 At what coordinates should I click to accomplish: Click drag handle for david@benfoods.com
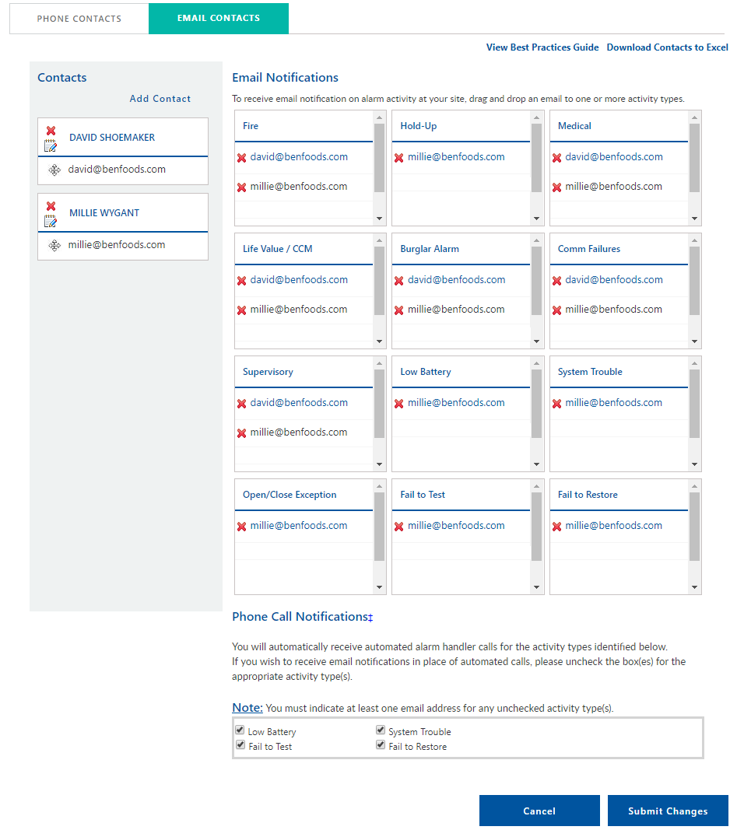pos(54,170)
